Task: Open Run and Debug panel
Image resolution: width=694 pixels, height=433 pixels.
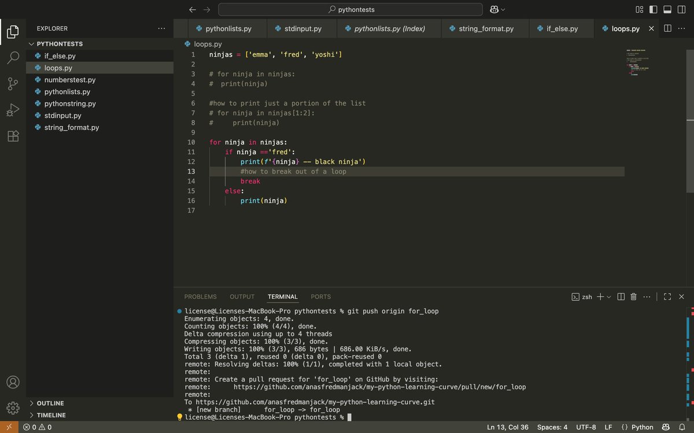Action: coord(13,110)
